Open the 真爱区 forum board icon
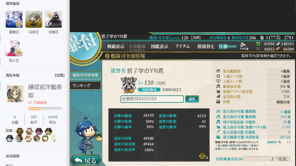The height and width of the screenshot is (166, 296). [14, 19]
